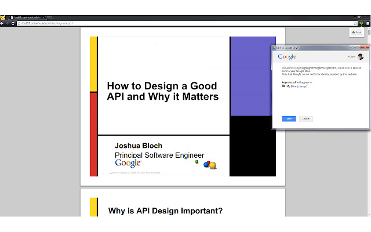Click the 'Why is API Design Important?' slide

pos(165,211)
